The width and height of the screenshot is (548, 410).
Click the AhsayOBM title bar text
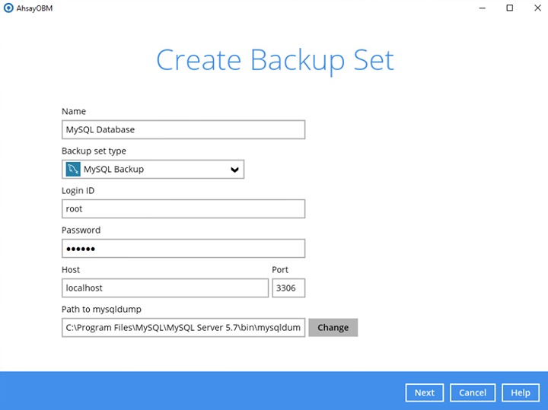pos(35,8)
